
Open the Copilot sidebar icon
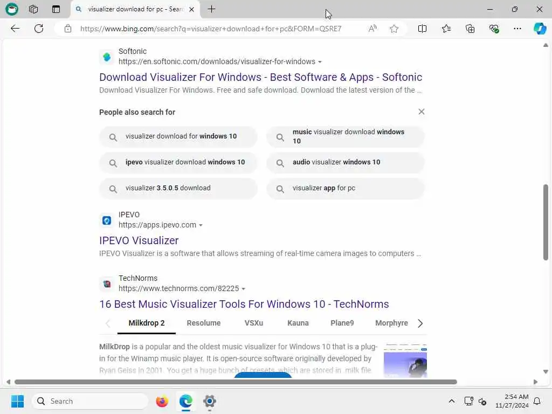[540, 29]
